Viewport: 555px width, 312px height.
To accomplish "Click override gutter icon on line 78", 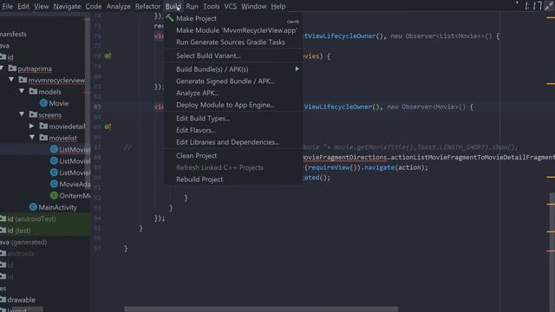I will coord(108,55).
